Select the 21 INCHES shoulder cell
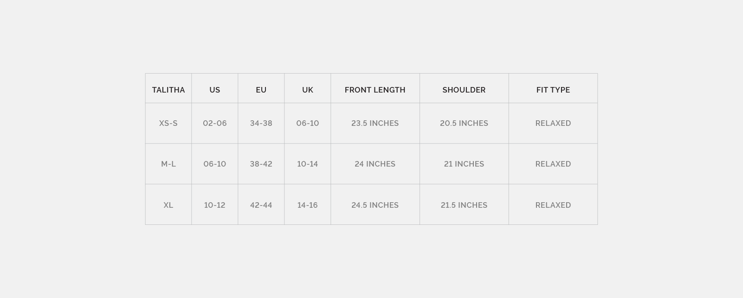Screen dimensions: 743x298 [464, 164]
